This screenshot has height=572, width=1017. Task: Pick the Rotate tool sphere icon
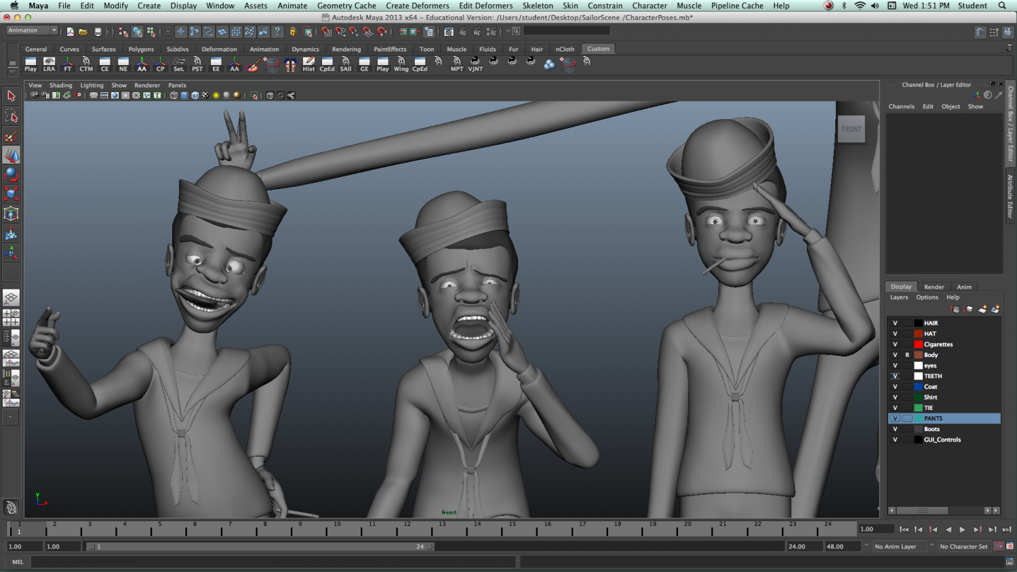coord(11,175)
